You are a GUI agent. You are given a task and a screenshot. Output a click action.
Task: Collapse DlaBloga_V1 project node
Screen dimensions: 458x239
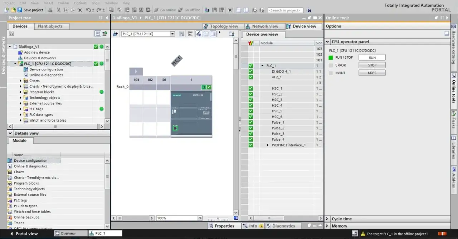[10, 47]
